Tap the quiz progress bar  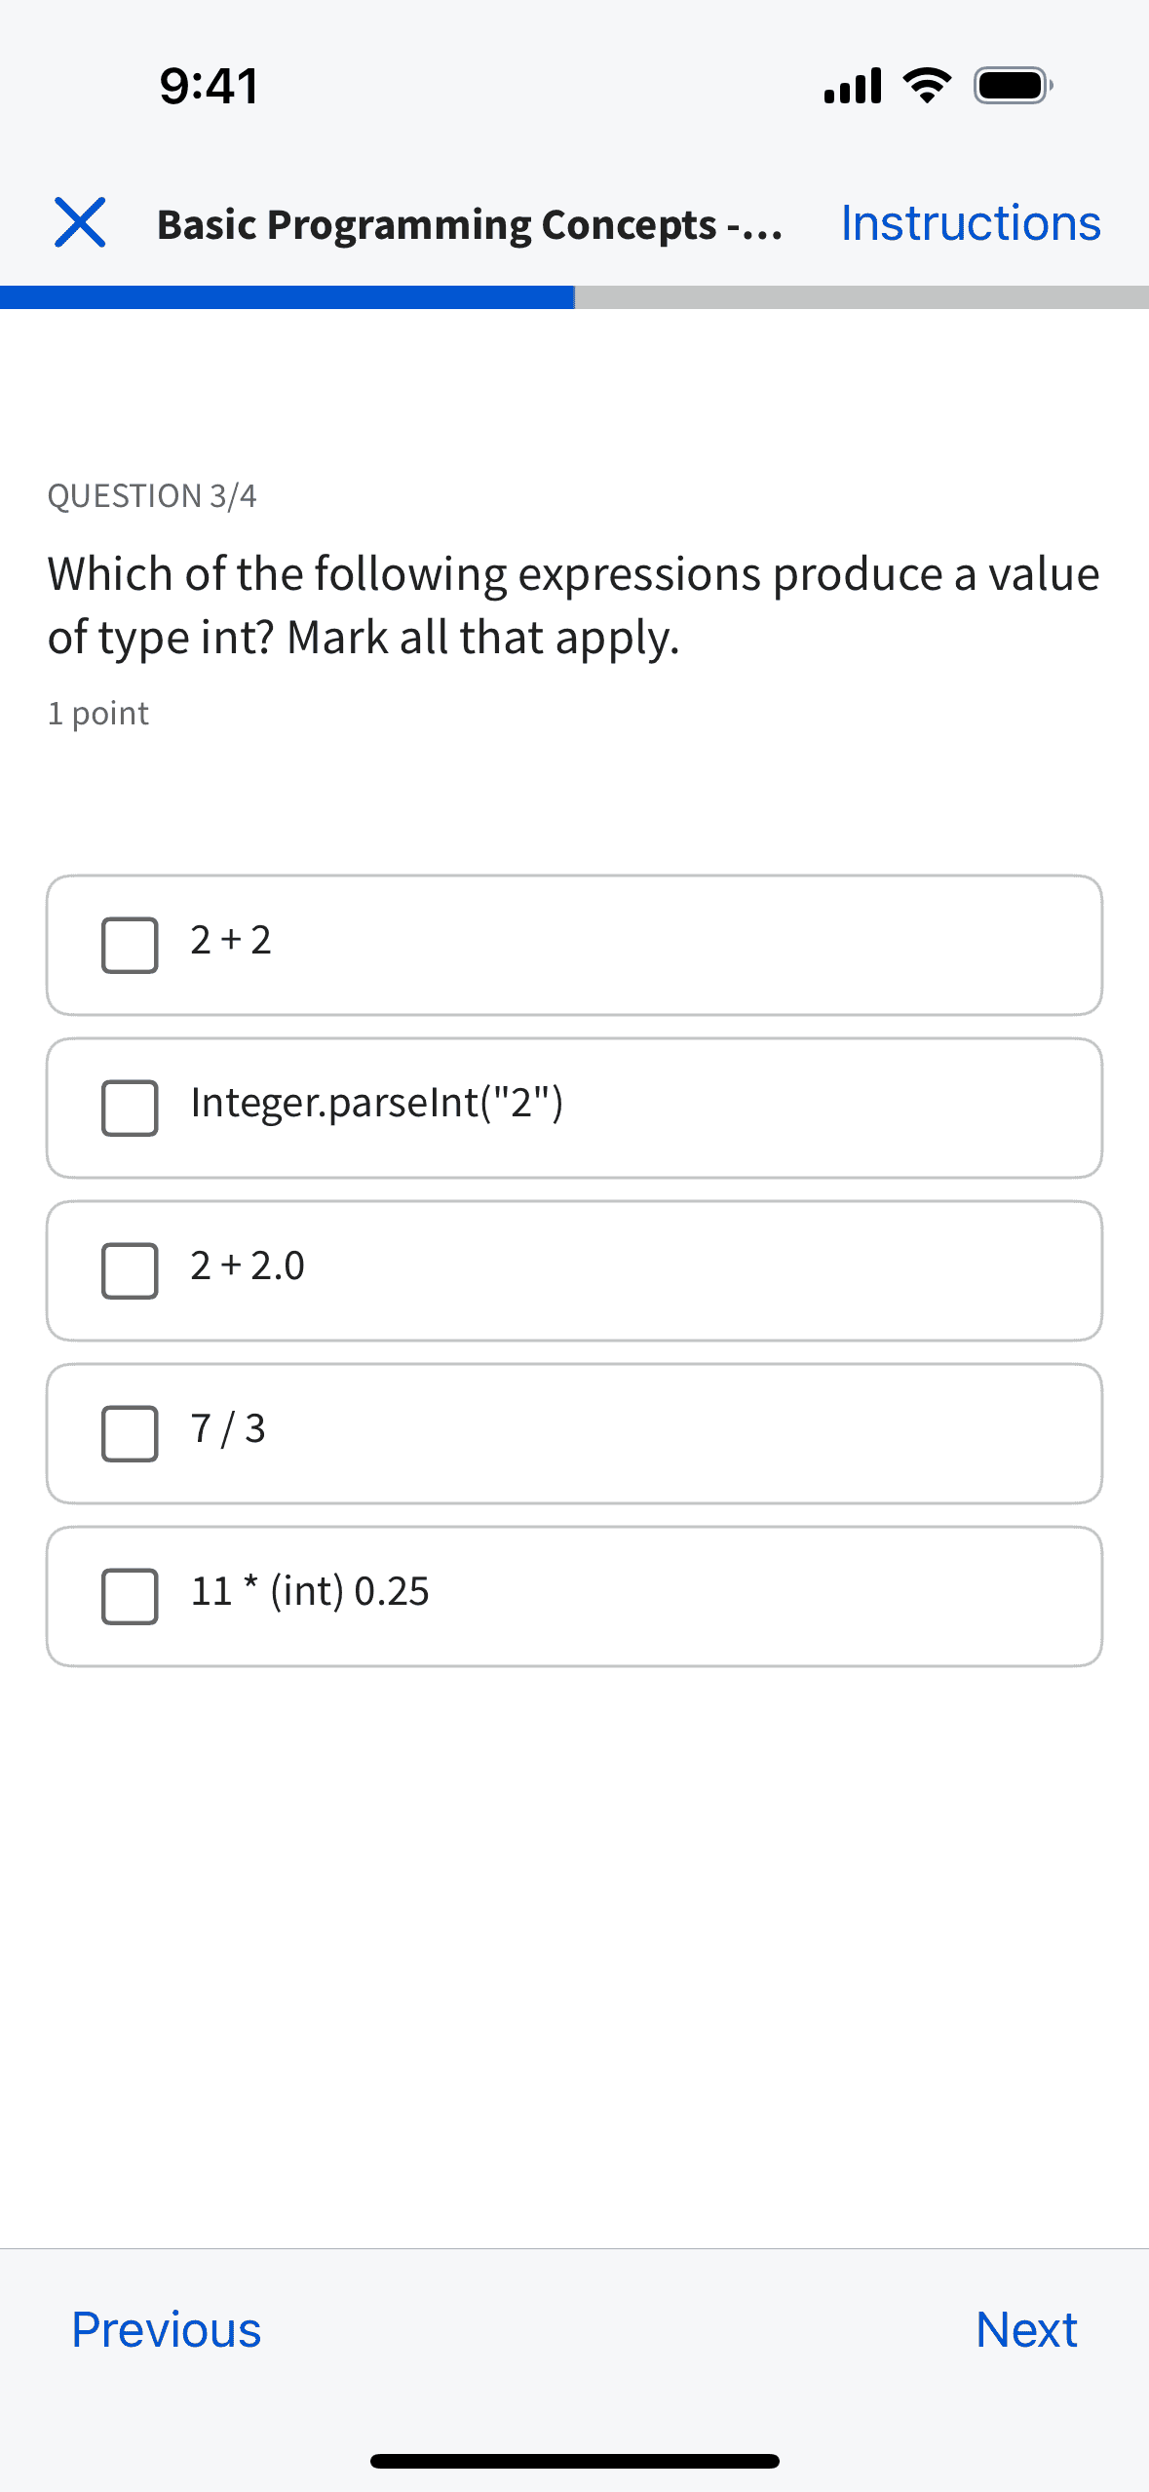point(574,297)
